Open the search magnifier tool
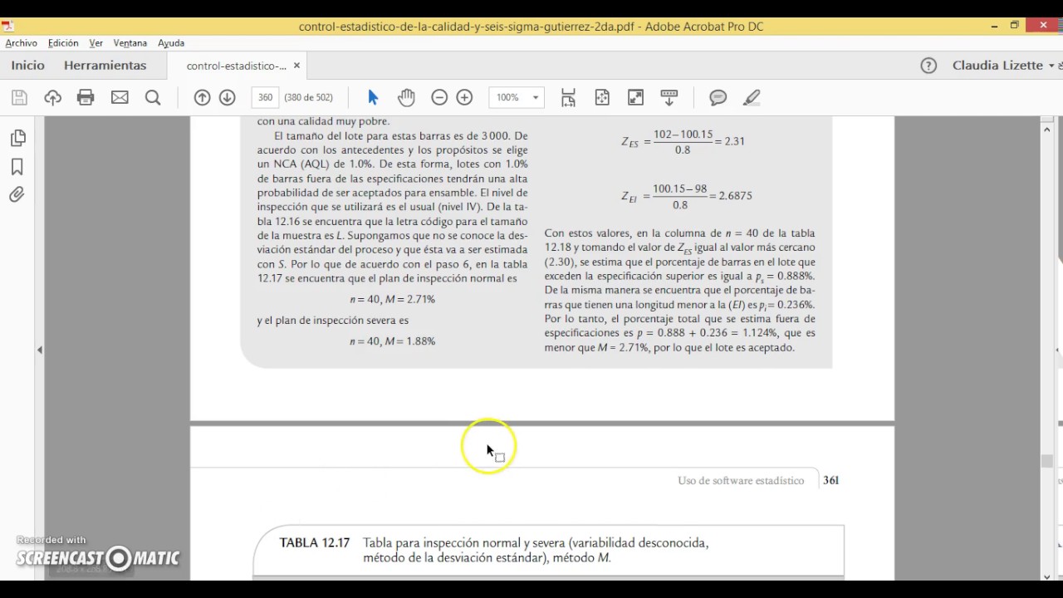The height and width of the screenshot is (598, 1063). [x=153, y=98]
